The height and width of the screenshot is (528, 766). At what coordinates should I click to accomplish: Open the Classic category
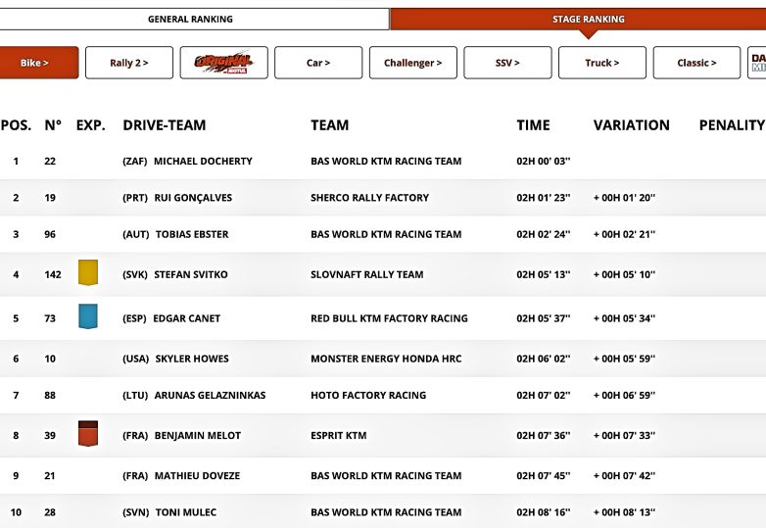click(696, 63)
